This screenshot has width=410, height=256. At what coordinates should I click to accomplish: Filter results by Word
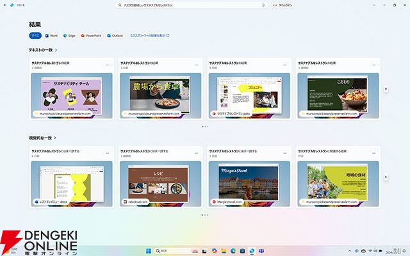click(x=51, y=36)
